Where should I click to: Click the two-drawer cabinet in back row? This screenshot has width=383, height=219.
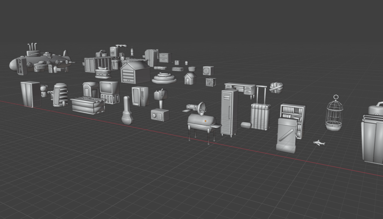(164, 58)
